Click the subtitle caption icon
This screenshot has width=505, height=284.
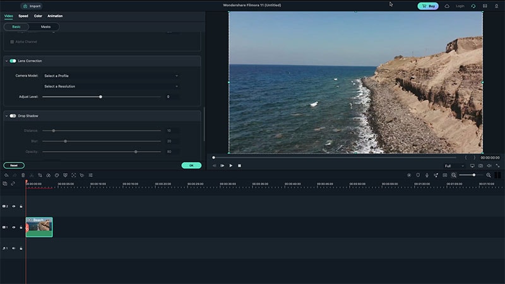tap(445, 175)
